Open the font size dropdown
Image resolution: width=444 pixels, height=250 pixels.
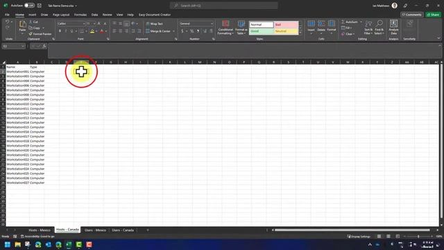click(94, 24)
